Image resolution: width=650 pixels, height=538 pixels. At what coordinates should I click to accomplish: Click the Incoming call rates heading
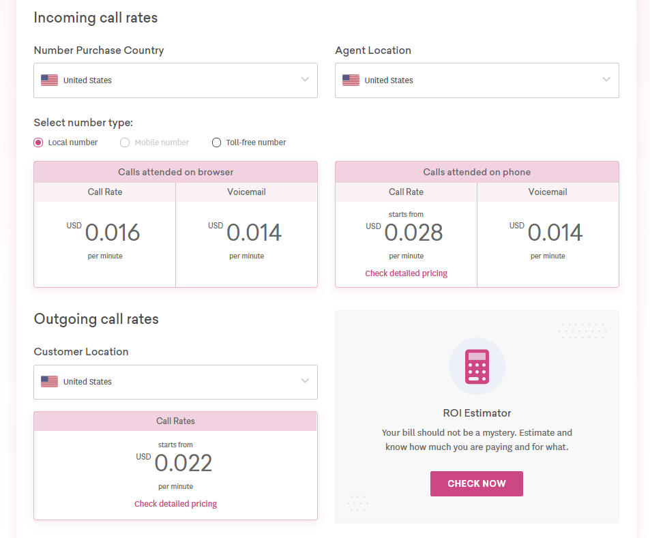tap(95, 18)
